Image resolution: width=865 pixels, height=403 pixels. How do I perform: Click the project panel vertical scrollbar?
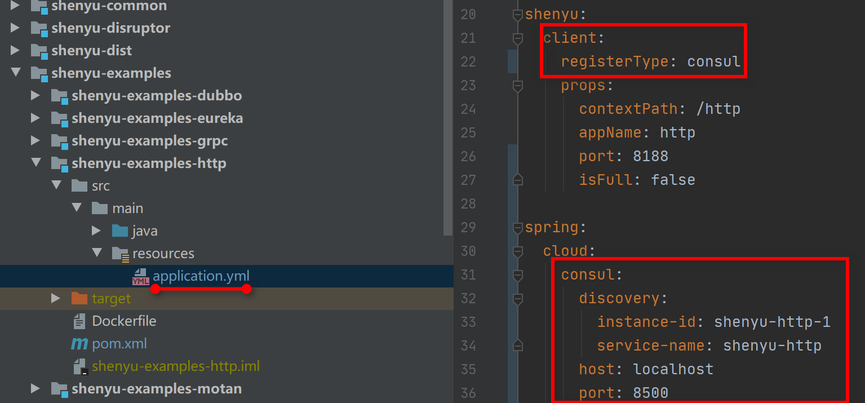click(x=449, y=113)
